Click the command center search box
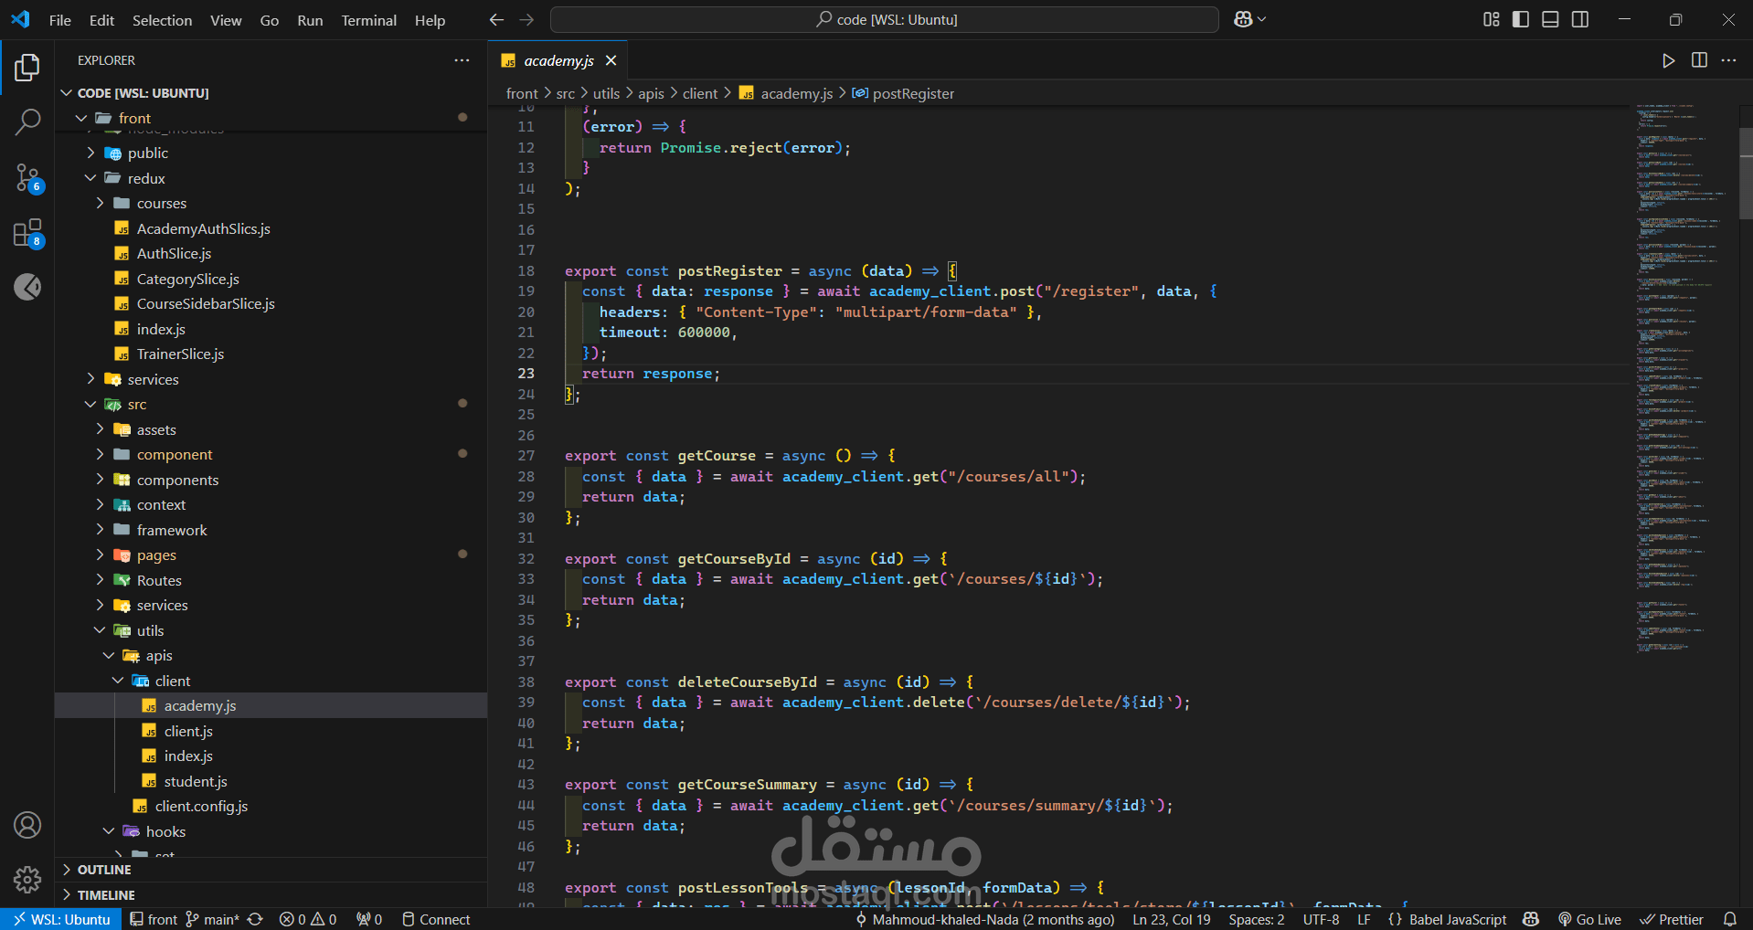 point(885,19)
